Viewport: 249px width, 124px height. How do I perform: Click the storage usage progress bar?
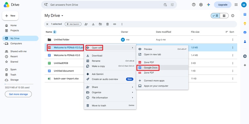coord(19,84)
